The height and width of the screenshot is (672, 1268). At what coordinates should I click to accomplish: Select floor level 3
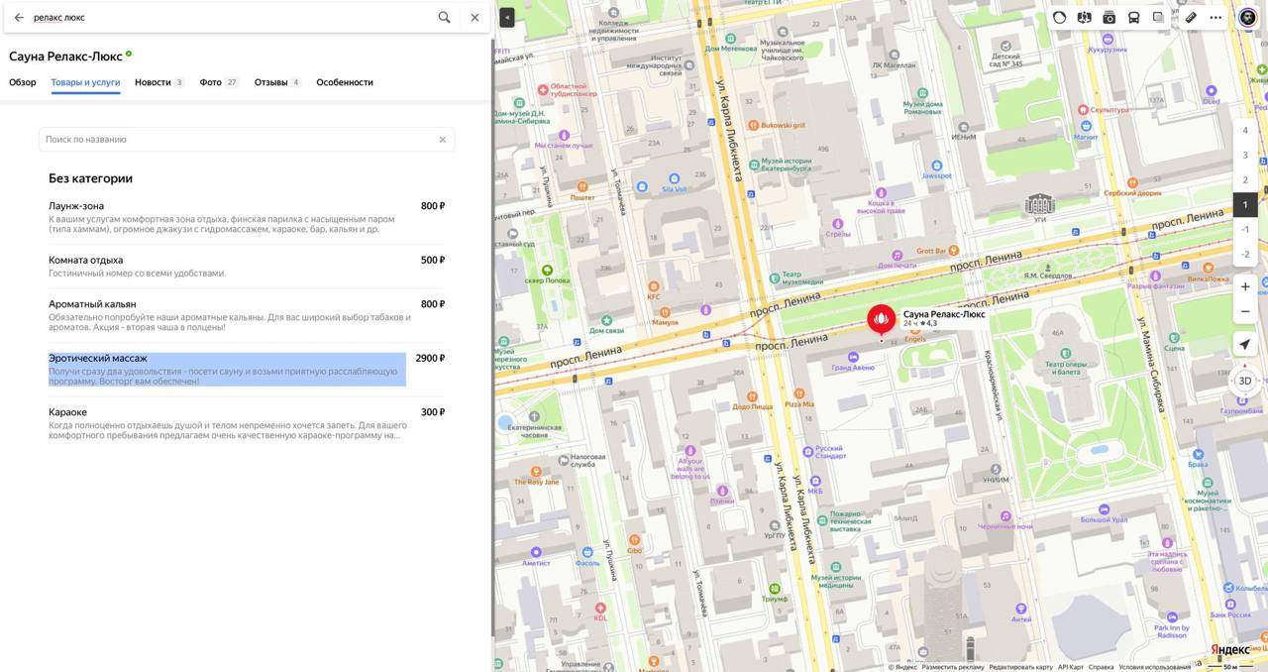(1245, 156)
